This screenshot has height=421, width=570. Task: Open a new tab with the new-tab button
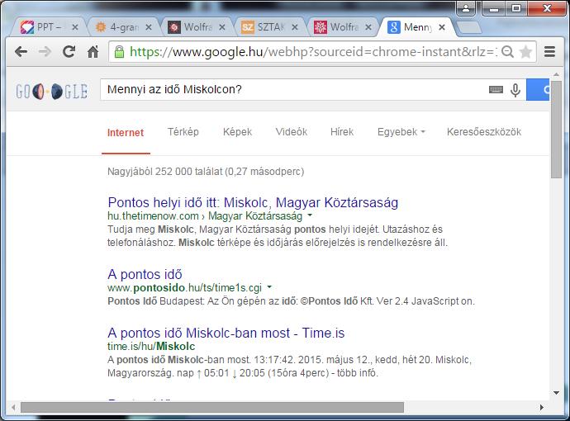468,27
